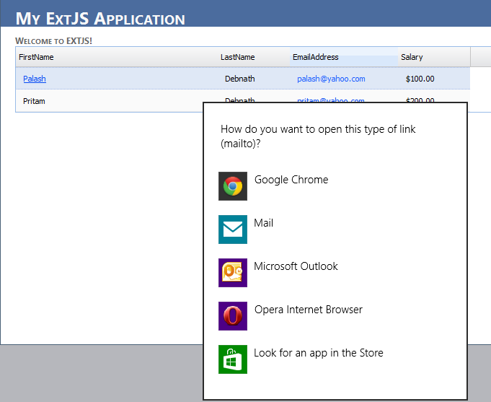
Task: Pick Microsoft Outlook from the list
Action: pyautogui.click(x=296, y=266)
